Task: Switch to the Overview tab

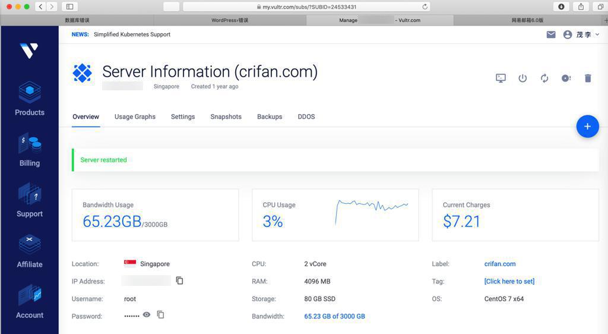Action: coord(85,116)
